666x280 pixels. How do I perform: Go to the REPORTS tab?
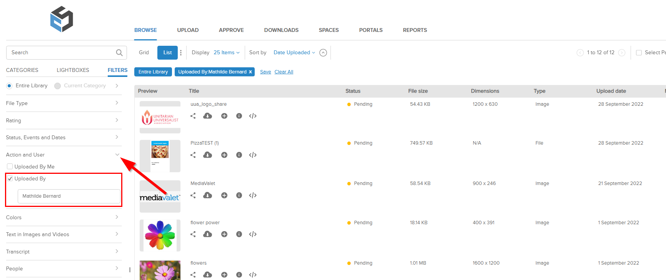click(x=415, y=30)
